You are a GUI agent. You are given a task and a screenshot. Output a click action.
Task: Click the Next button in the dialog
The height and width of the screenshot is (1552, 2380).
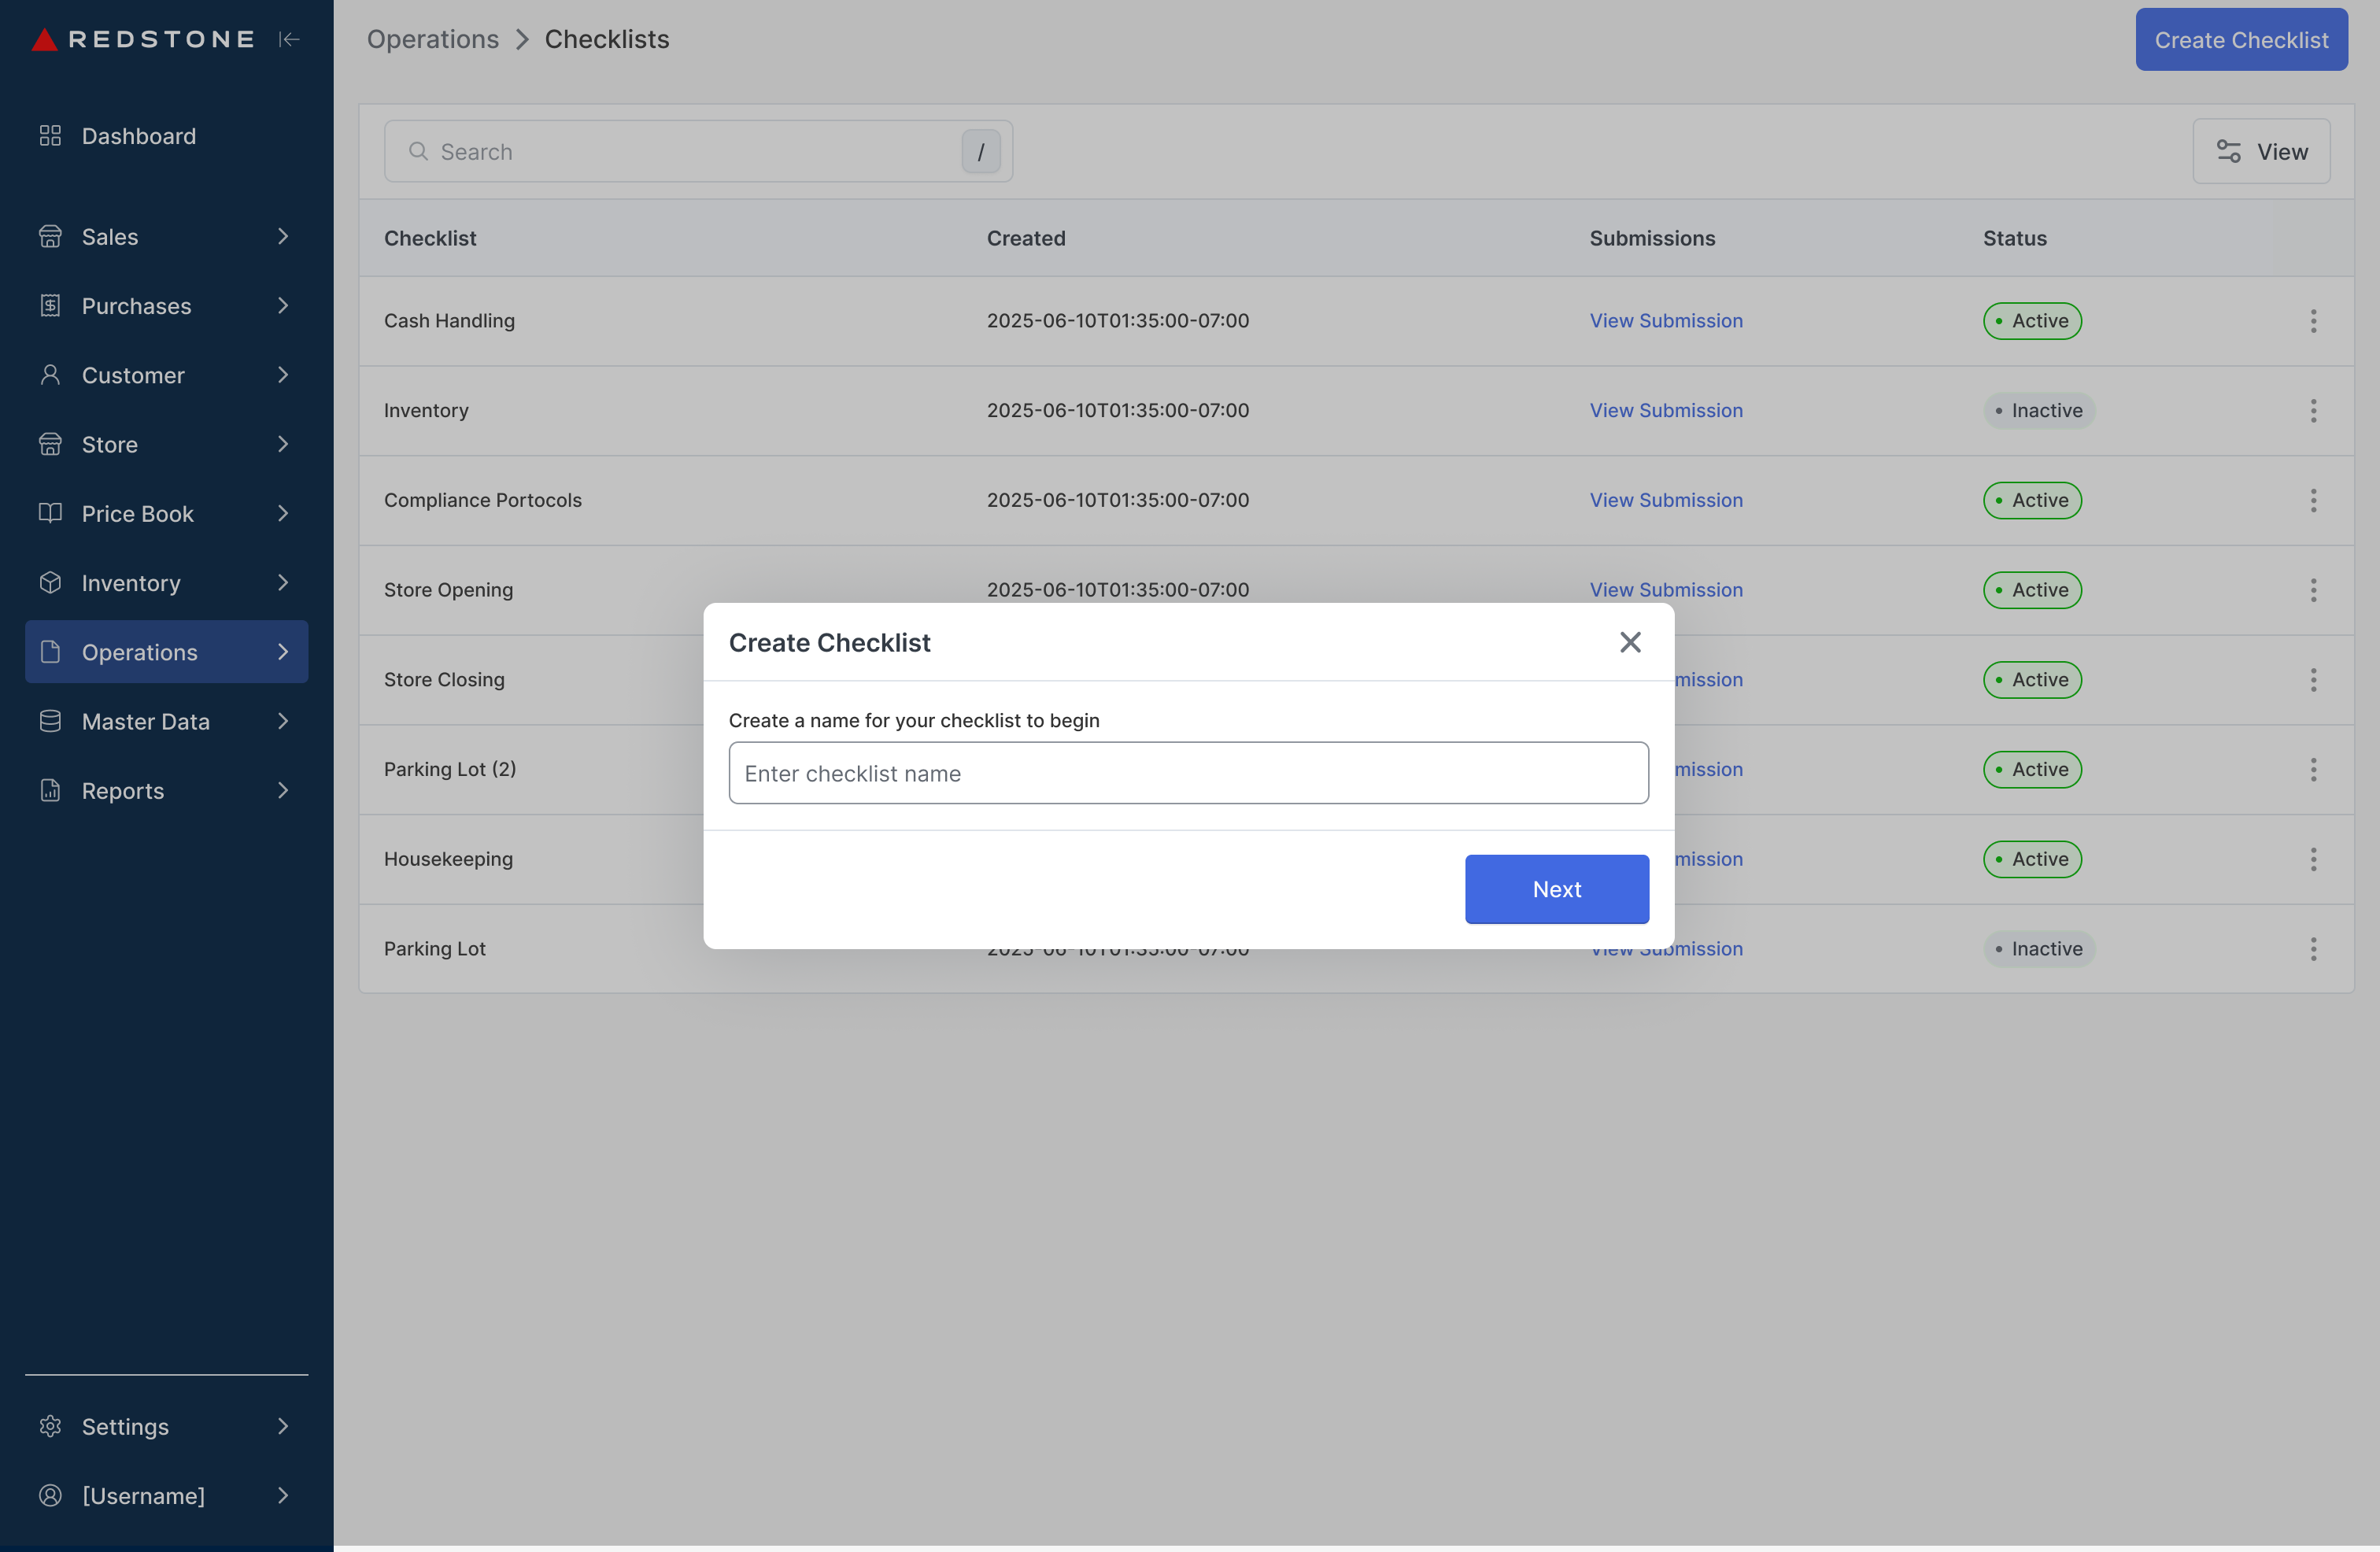coord(1556,889)
